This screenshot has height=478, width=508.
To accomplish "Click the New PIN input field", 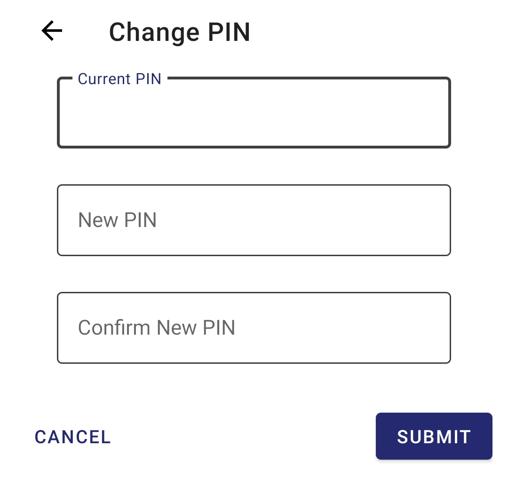I will (254, 220).
